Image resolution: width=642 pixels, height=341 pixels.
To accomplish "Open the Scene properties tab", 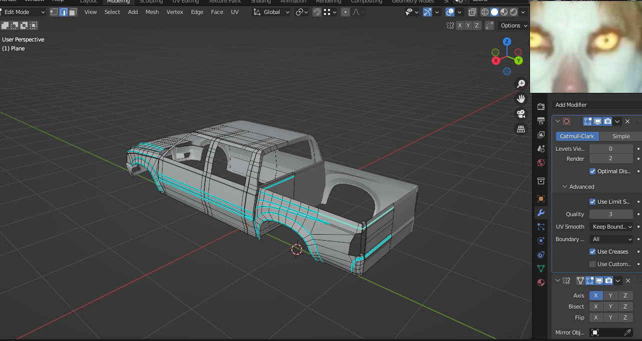I will [x=540, y=149].
